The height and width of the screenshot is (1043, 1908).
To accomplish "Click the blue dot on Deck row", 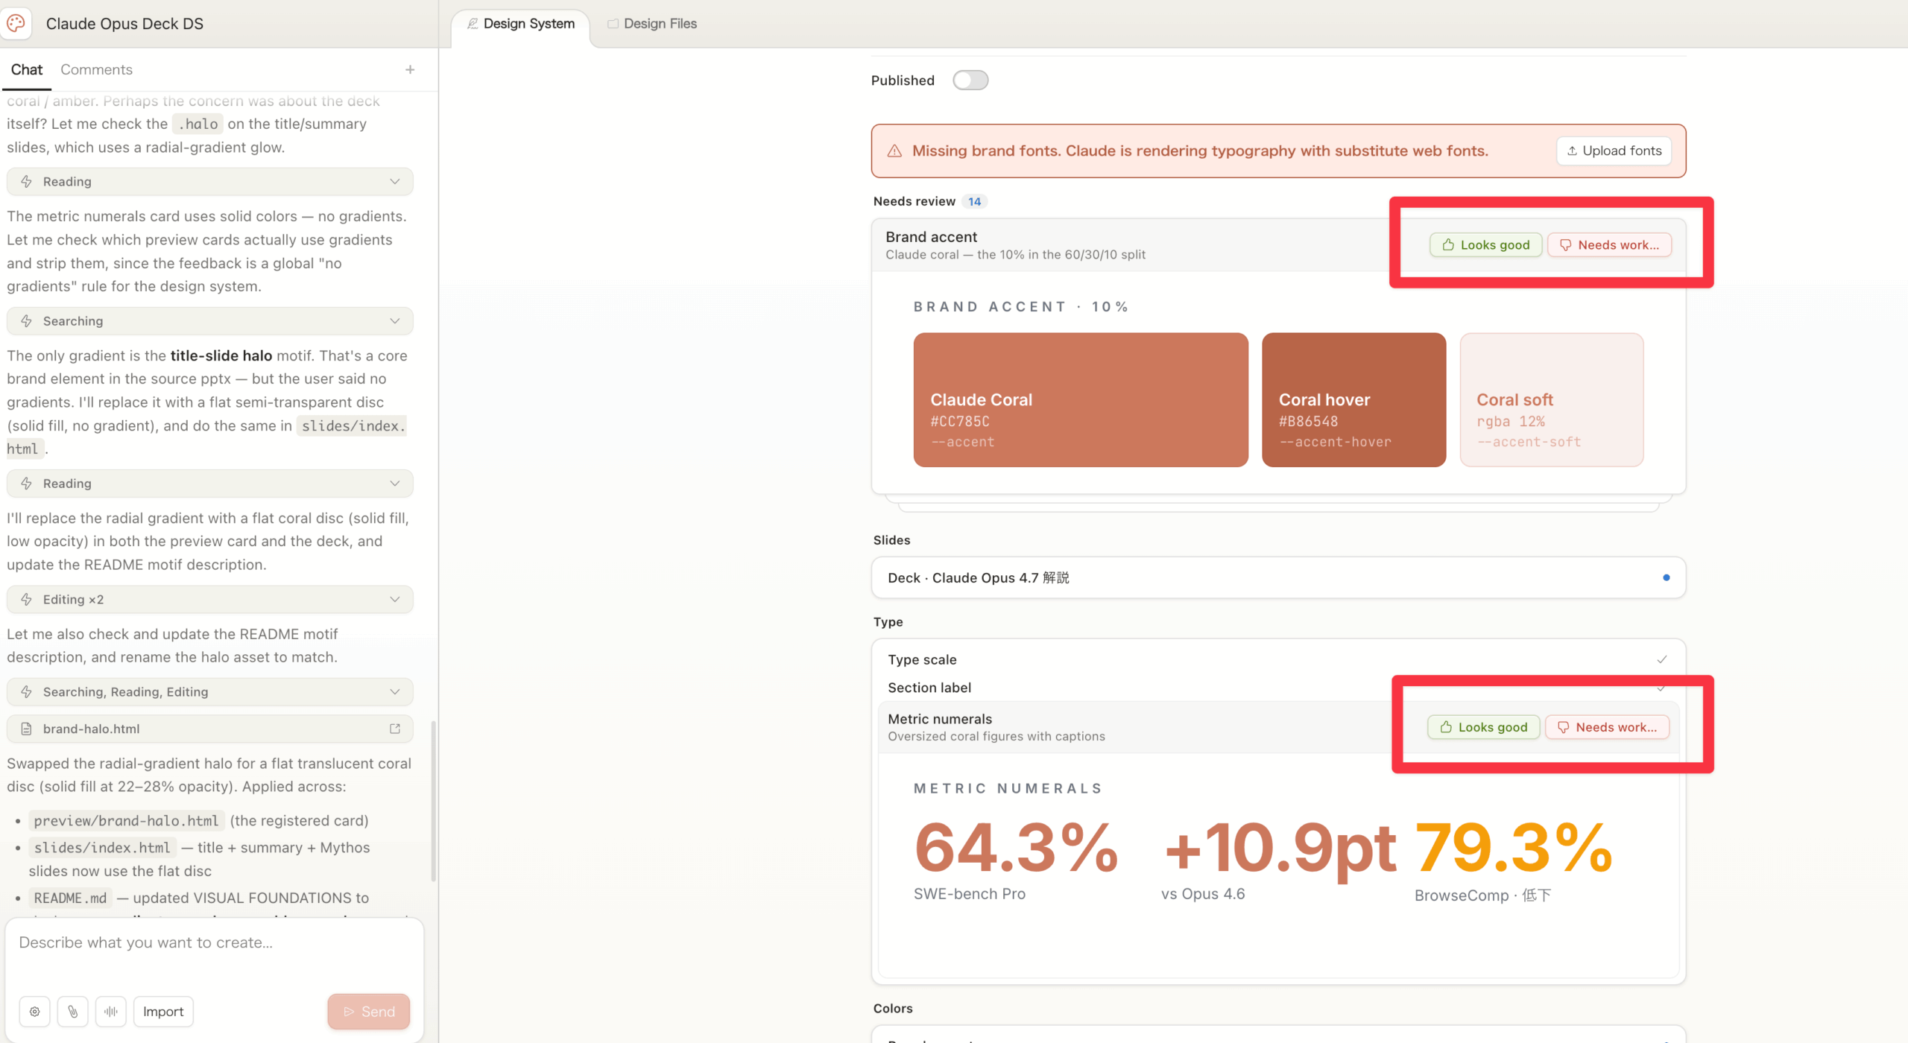I will (x=1666, y=577).
